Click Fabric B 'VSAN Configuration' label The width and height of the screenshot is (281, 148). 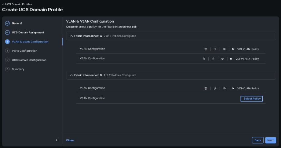93,98
